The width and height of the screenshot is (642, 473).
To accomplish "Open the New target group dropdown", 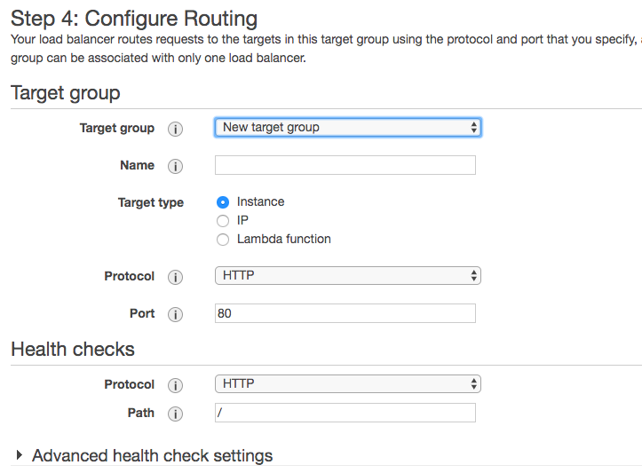I will [x=347, y=128].
